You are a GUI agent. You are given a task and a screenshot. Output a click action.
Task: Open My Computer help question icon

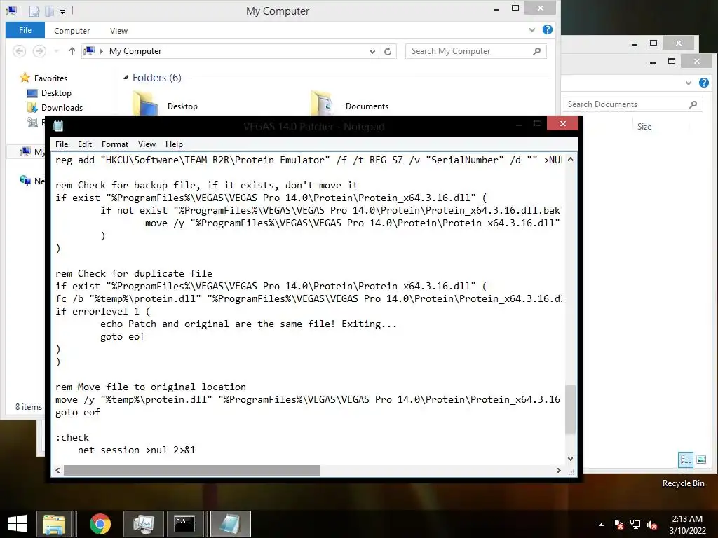(x=547, y=29)
